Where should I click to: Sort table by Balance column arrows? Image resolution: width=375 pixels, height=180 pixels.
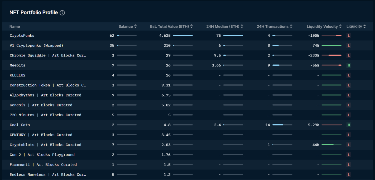pos(135,26)
